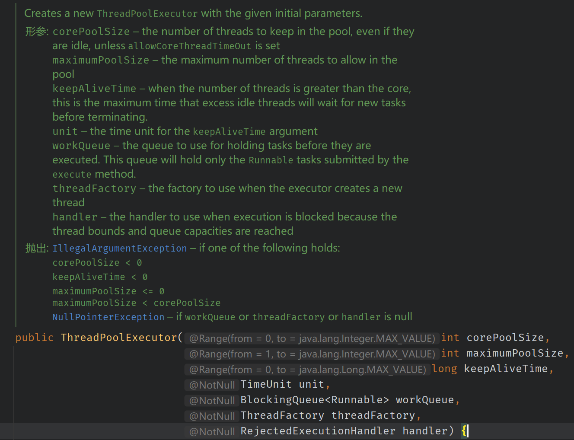Click the handler parameter in the signature

pos(425,431)
